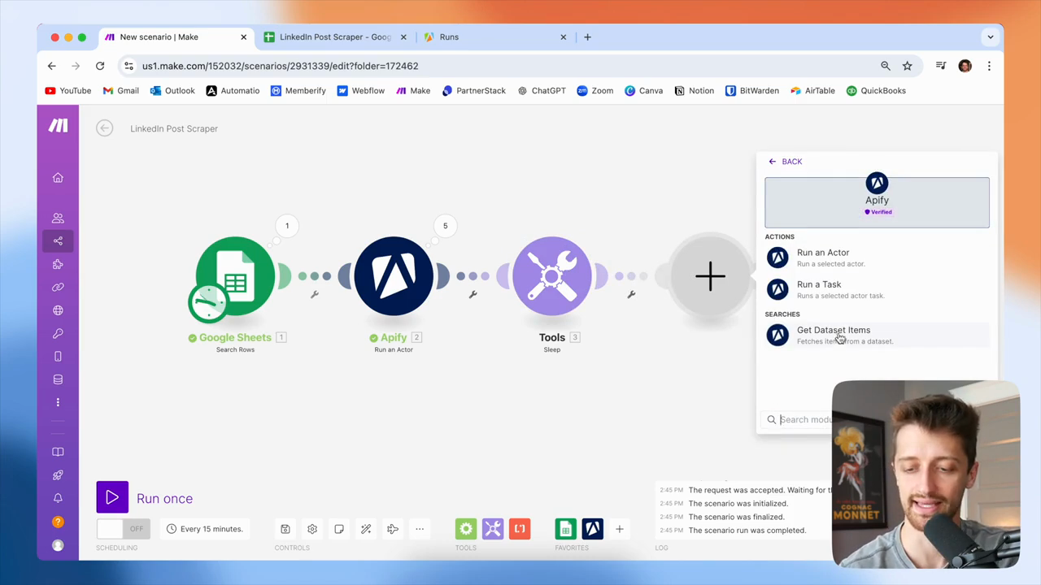This screenshot has height=585, width=1041.
Task: Bookmark this page with the star icon
Action: (x=908, y=66)
